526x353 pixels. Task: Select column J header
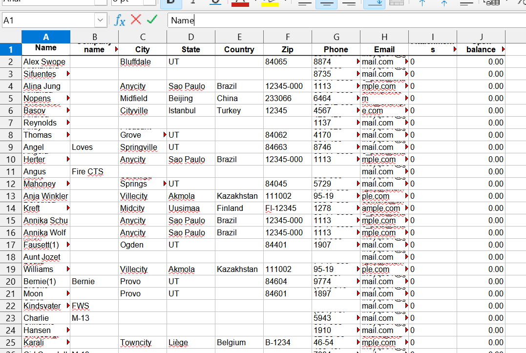click(x=481, y=37)
